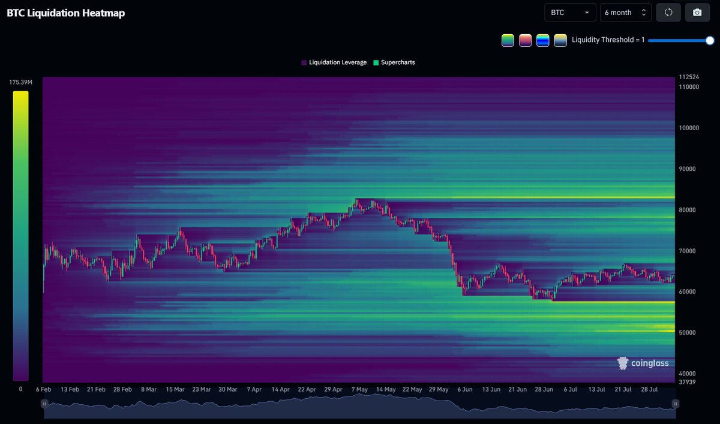720x424 pixels.
Task: Select the green-yellow viridis color scheme swatch
Action: pos(508,40)
